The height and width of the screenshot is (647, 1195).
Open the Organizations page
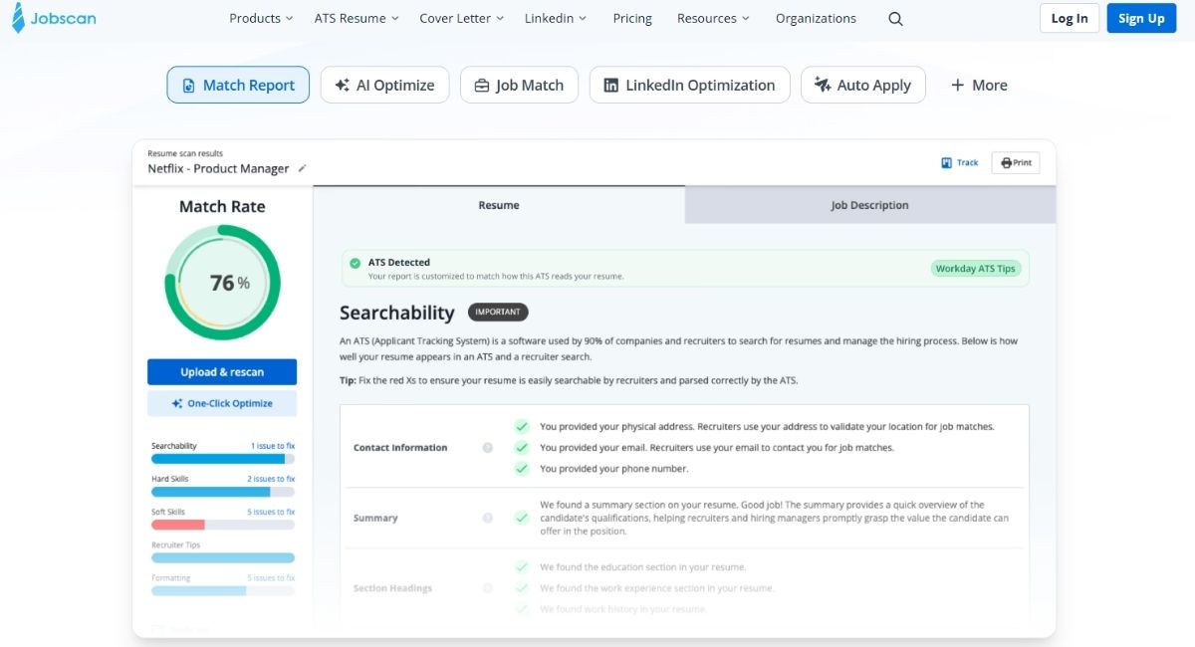[816, 18]
